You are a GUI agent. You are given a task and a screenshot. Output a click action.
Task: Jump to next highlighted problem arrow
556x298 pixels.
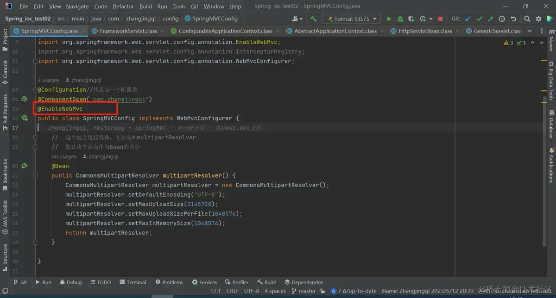pos(542,43)
